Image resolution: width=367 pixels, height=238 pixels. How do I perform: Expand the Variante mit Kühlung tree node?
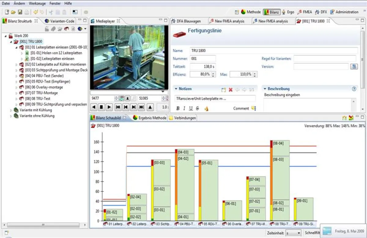pos(11,110)
